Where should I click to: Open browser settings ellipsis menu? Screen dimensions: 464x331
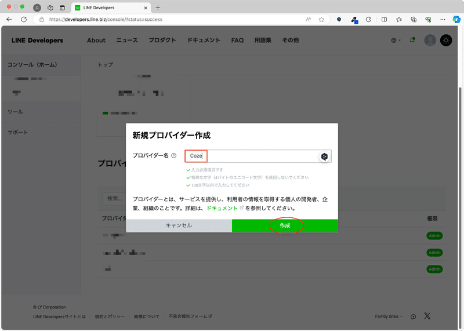443,20
